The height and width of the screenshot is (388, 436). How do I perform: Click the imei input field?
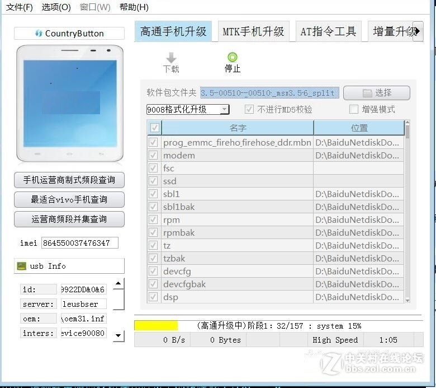pos(80,243)
